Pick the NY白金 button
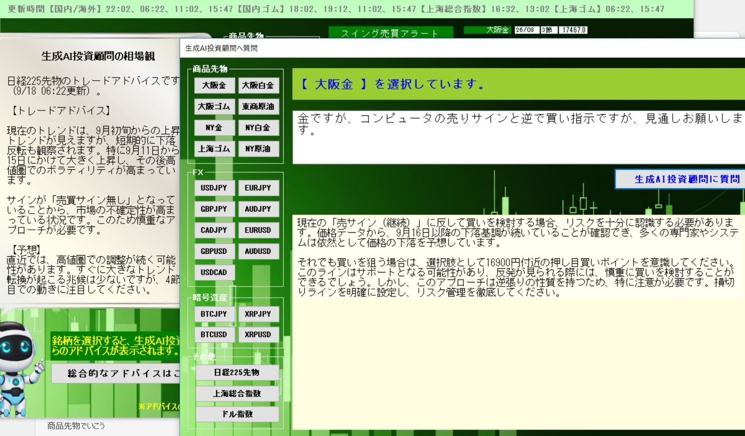 258,128
